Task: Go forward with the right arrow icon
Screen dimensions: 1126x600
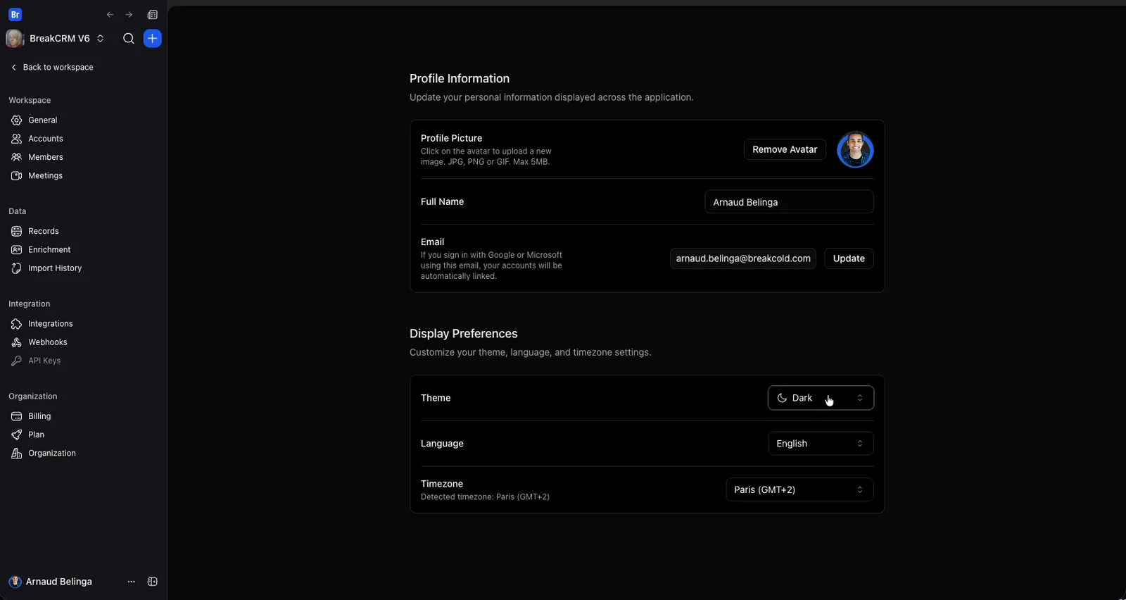Action: tap(129, 15)
